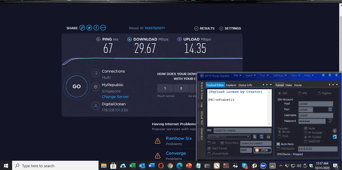Click save icon next to Port field
This screenshot has height=170, width=342.
pyautogui.click(x=330, y=109)
